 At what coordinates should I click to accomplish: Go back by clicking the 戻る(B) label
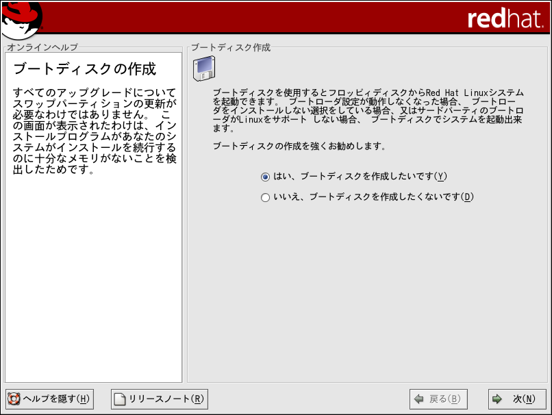[444, 399]
